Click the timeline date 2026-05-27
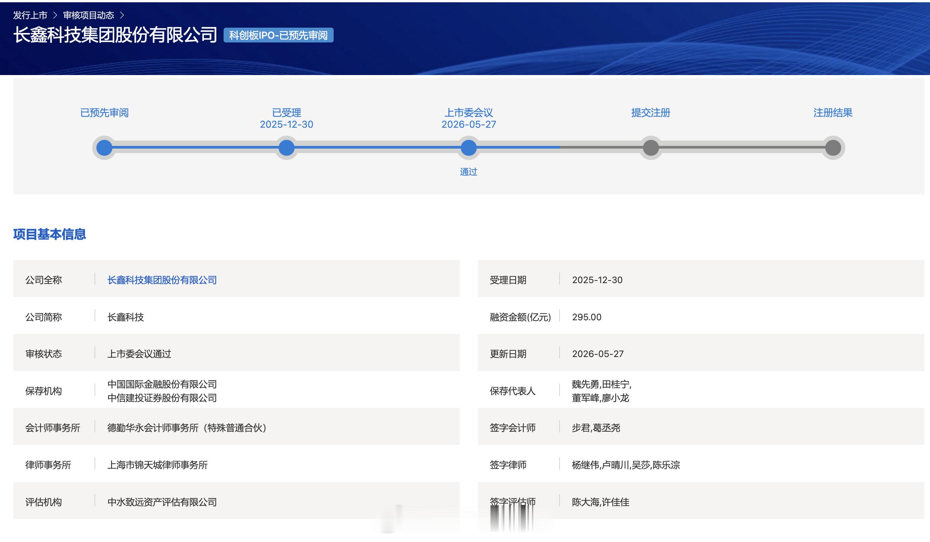The width and height of the screenshot is (930, 542). click(469, 124)
